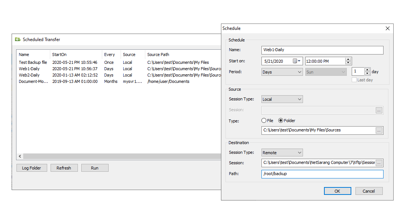Browse for source folder path
This screenshot has width=412, height=224.
pos(379,130)
